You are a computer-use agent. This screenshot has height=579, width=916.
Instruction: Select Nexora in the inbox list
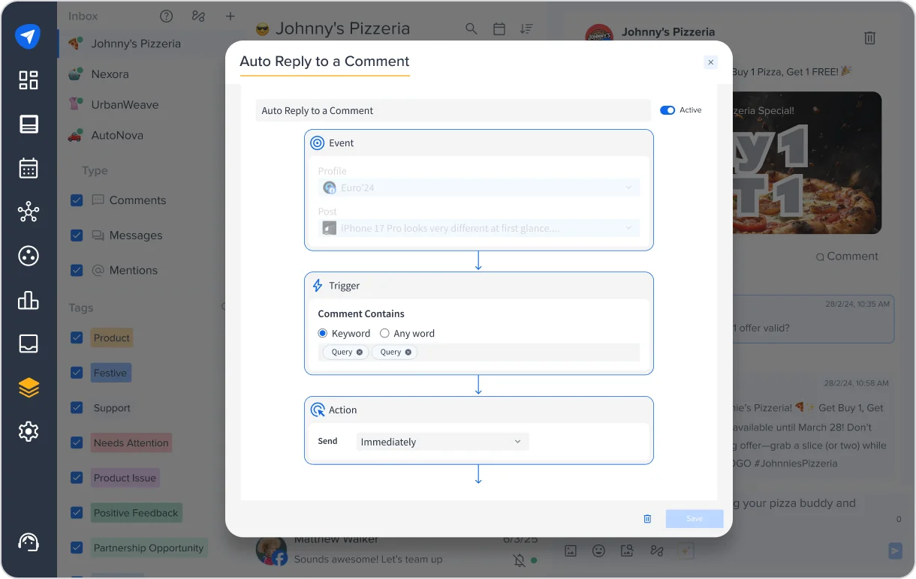click(x=110, y=74)
